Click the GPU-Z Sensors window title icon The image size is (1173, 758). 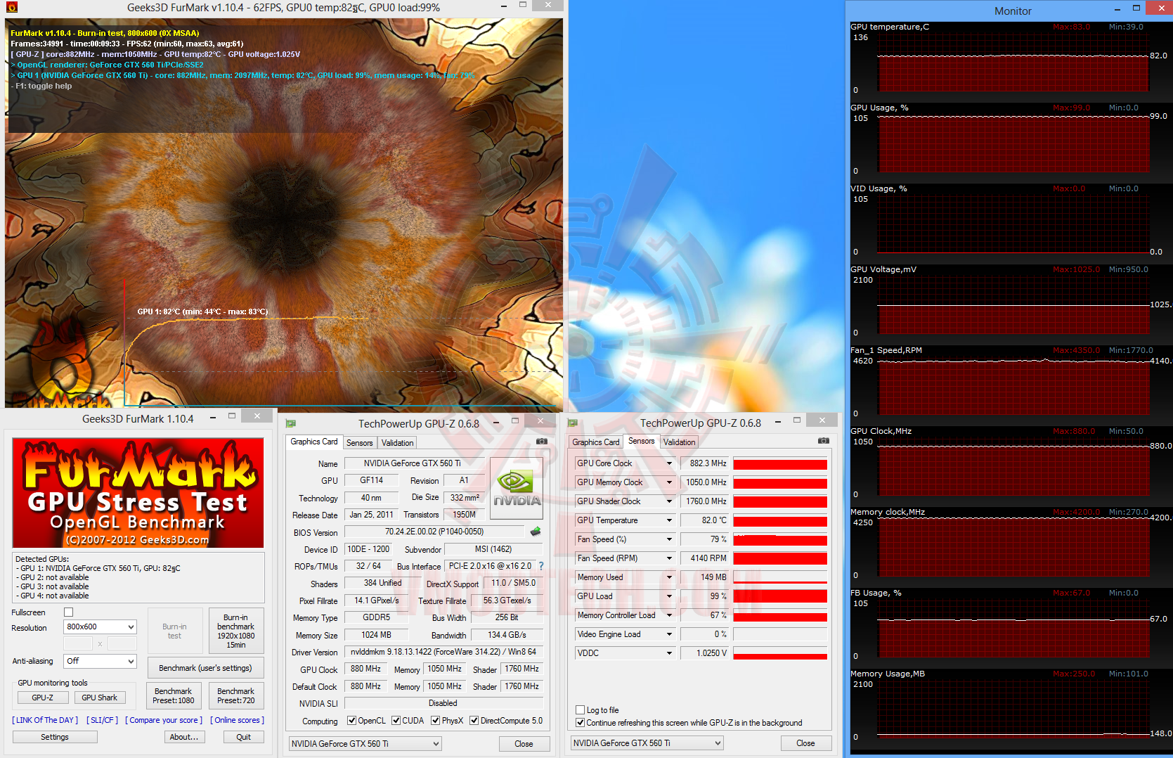[x=573, y=423]
